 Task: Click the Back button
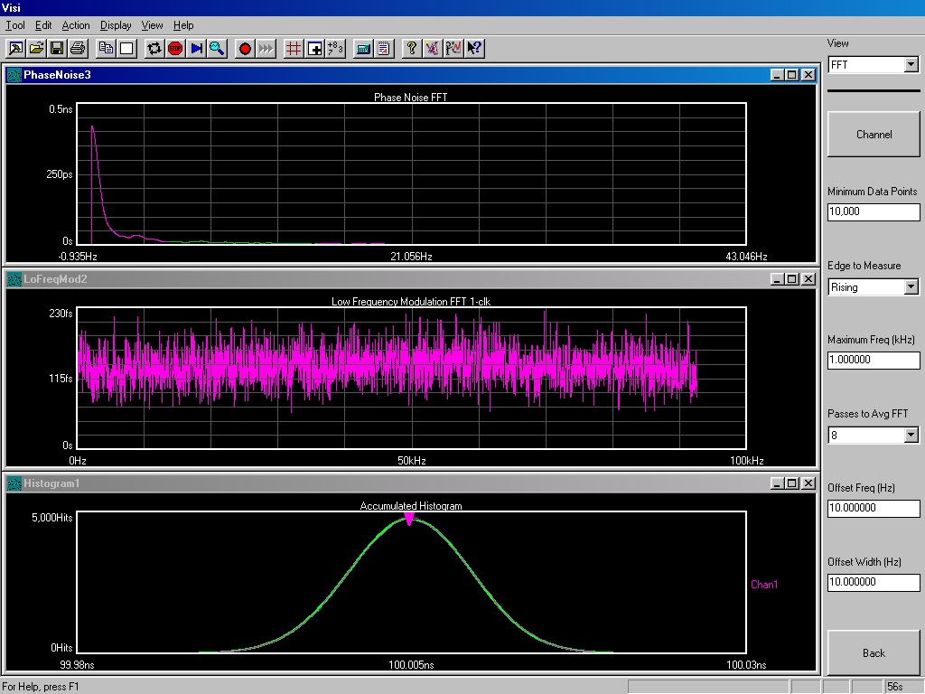point(874,652)
